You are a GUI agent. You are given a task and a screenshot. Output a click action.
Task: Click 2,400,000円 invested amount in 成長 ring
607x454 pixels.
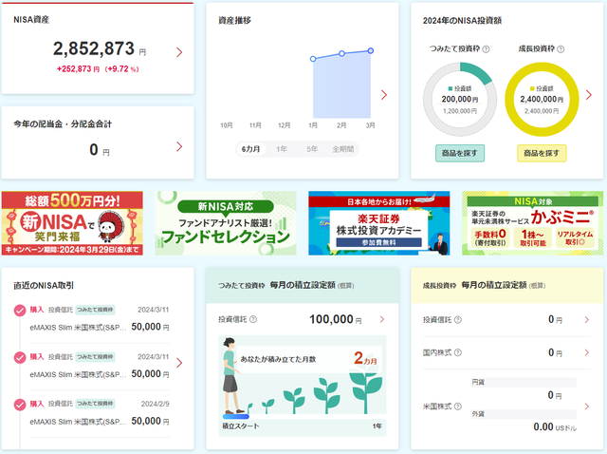tap(542, 99)
